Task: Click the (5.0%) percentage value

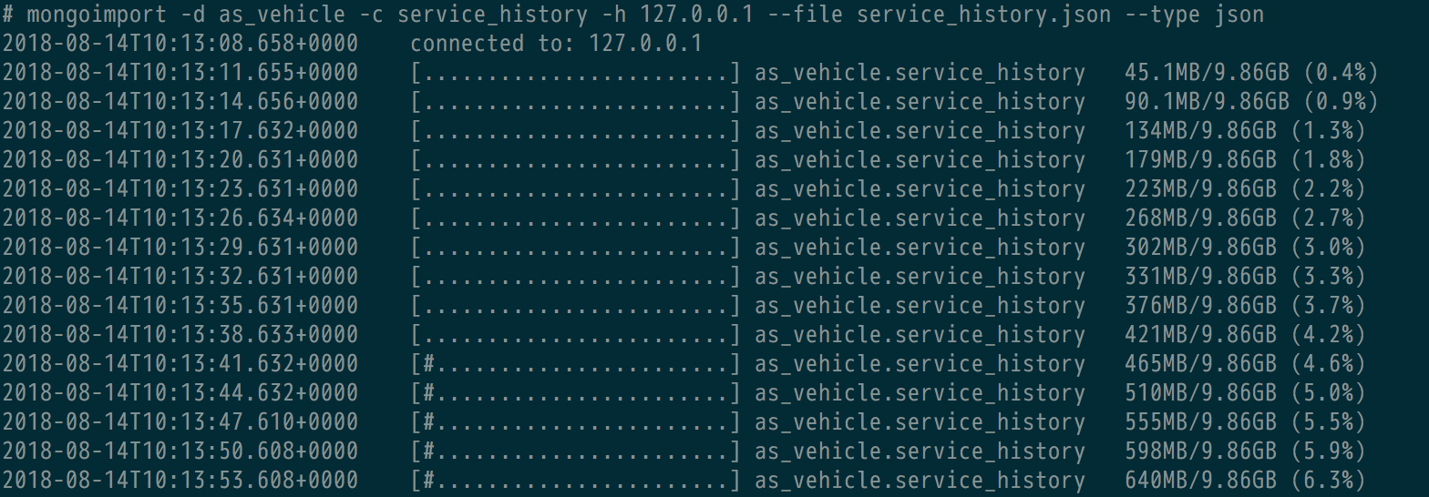Action: (x=1328, y=393)
